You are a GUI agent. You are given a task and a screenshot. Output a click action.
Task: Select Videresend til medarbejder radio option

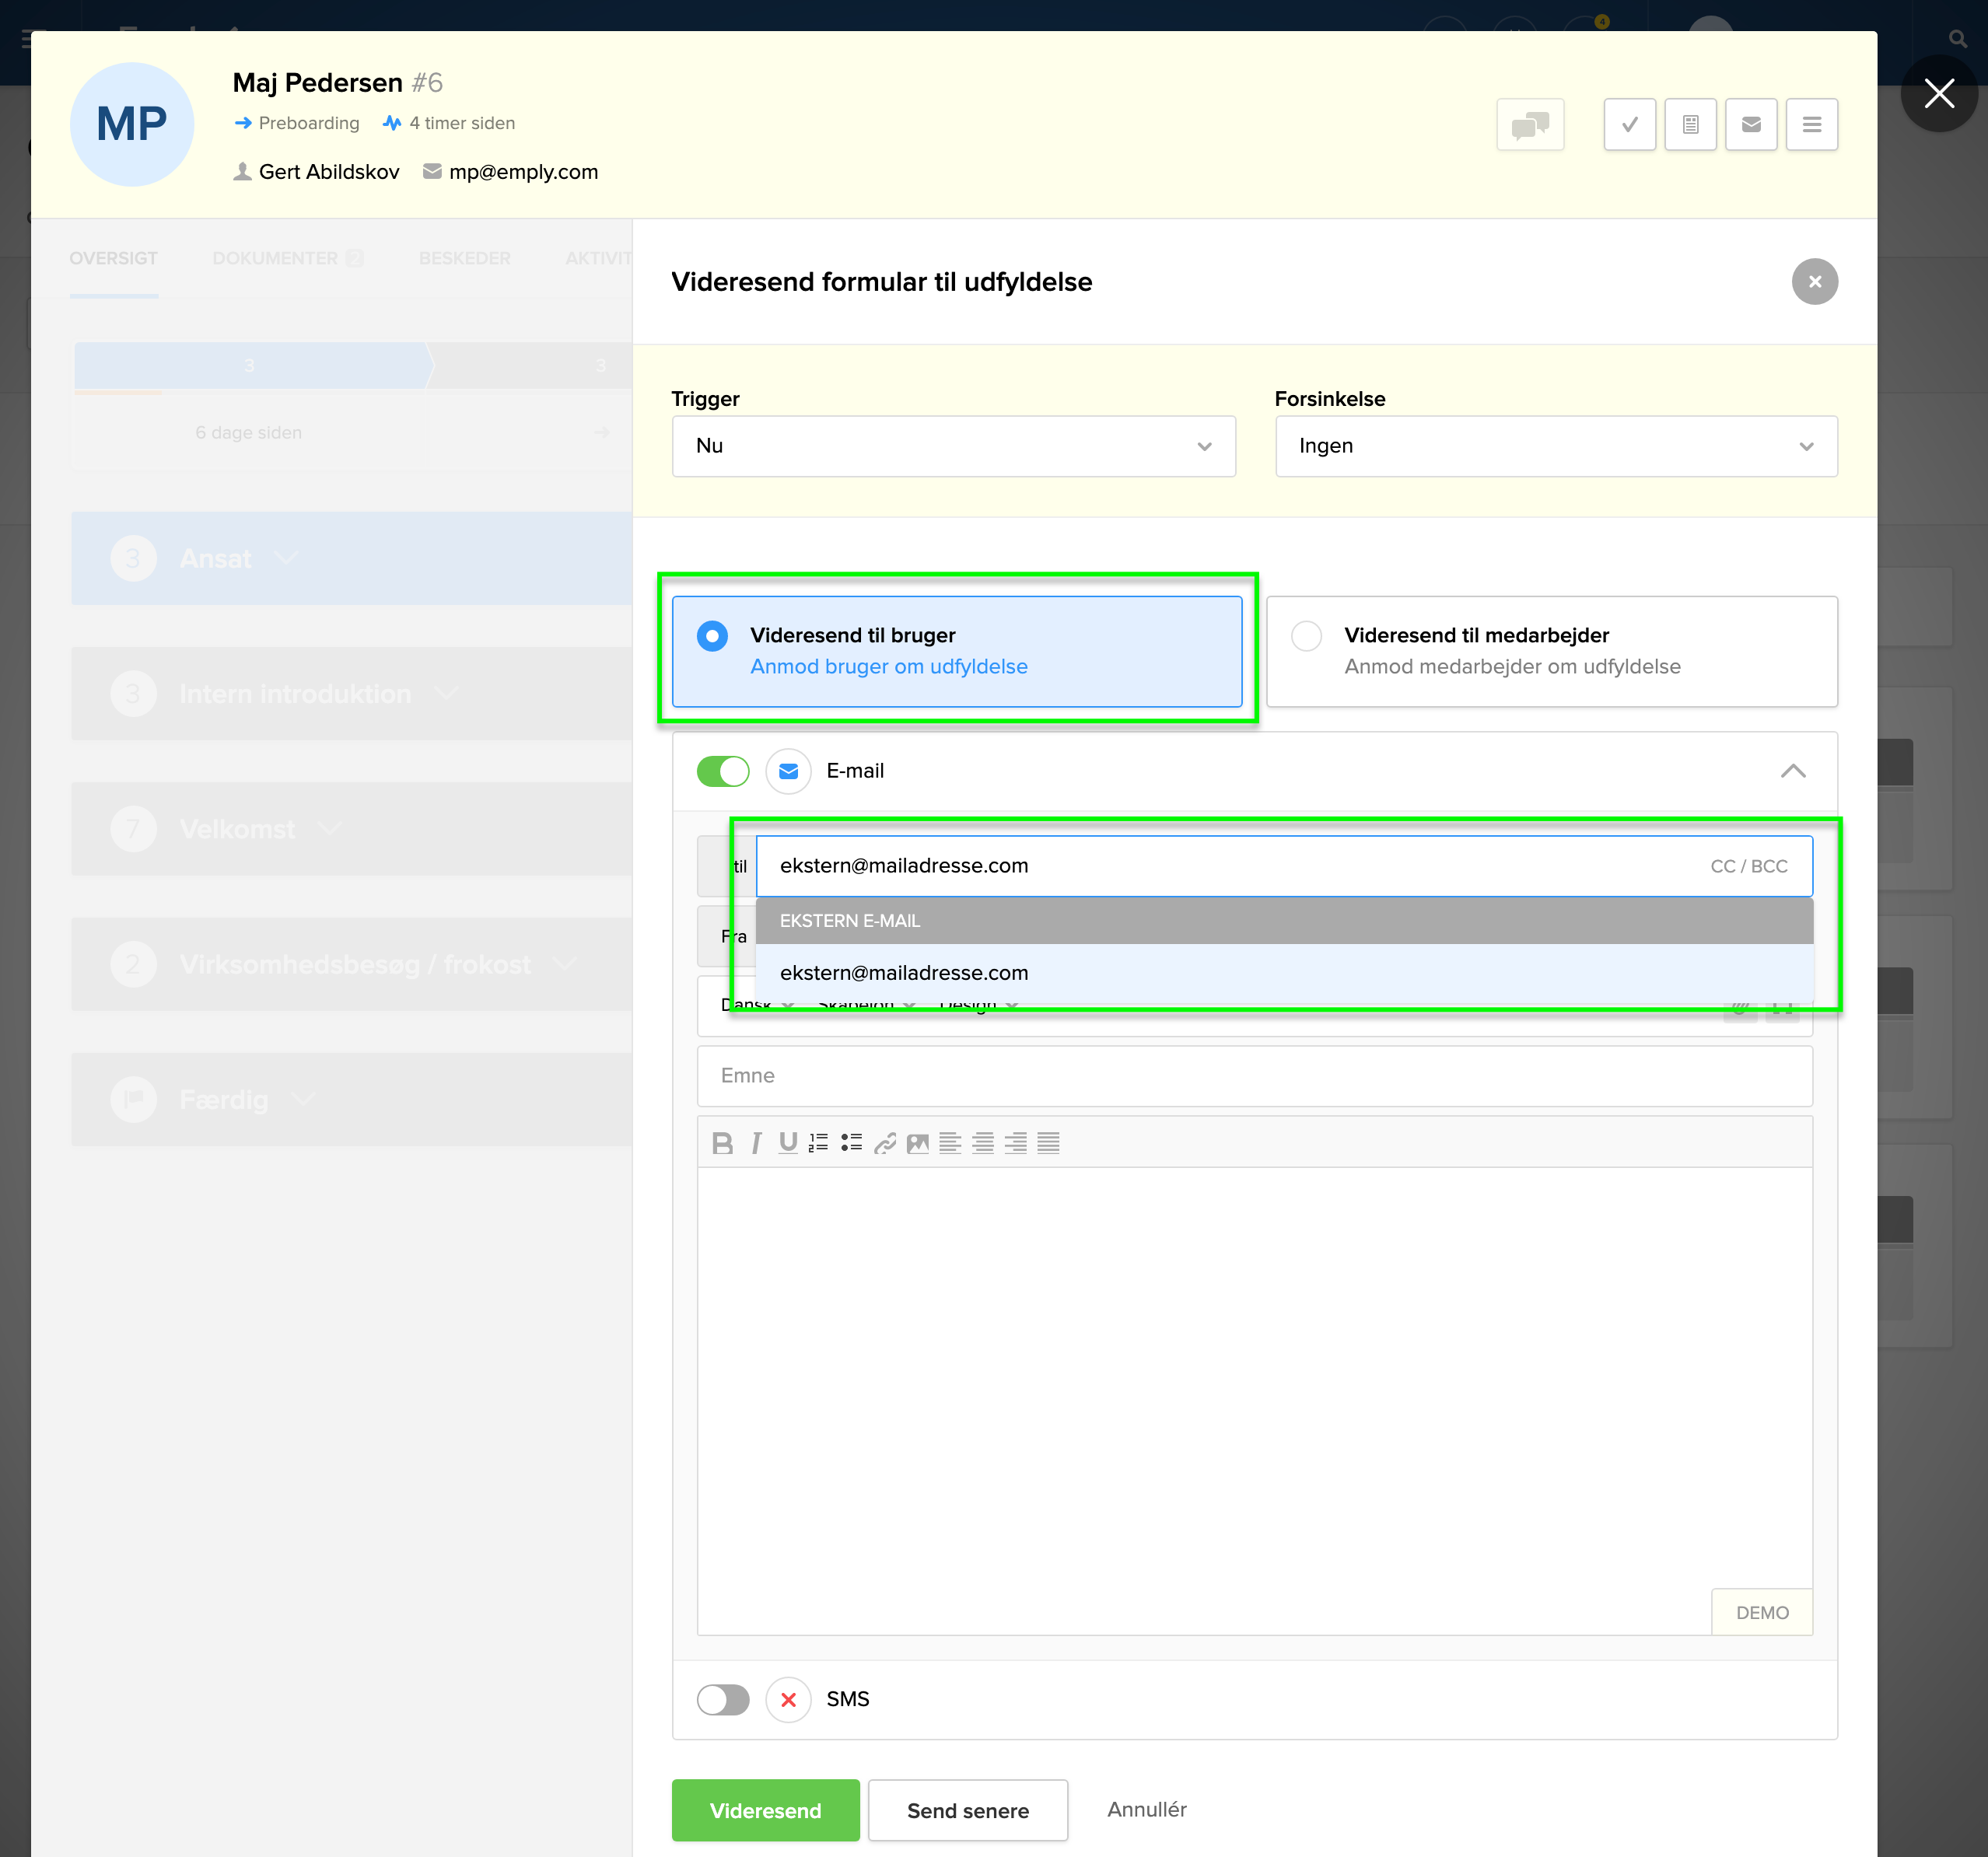1306,636
